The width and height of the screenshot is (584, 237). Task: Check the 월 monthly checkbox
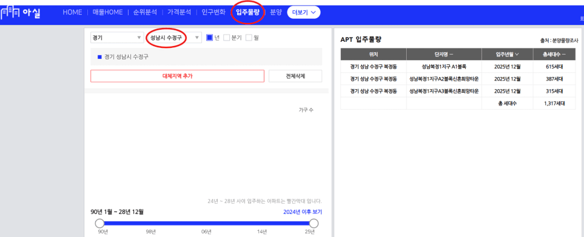pos(249,38)
